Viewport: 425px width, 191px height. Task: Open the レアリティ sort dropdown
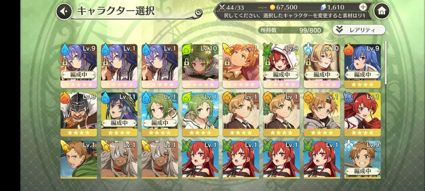point(359,30)
